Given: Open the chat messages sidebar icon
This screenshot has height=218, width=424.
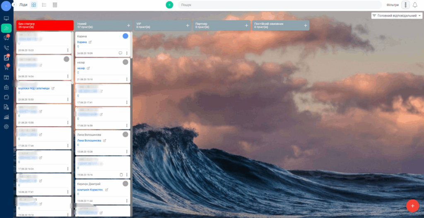Looking at the screenshot, I should pos(6,38).
